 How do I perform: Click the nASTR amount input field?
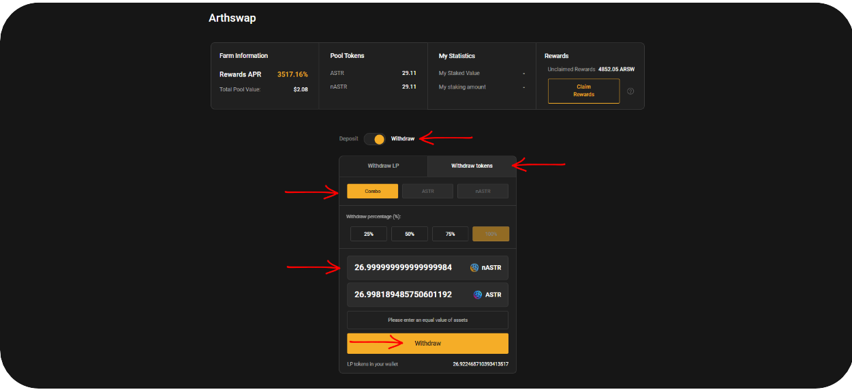tap(403, 268)
